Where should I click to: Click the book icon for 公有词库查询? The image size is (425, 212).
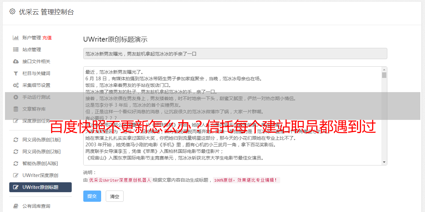point(16,206)
